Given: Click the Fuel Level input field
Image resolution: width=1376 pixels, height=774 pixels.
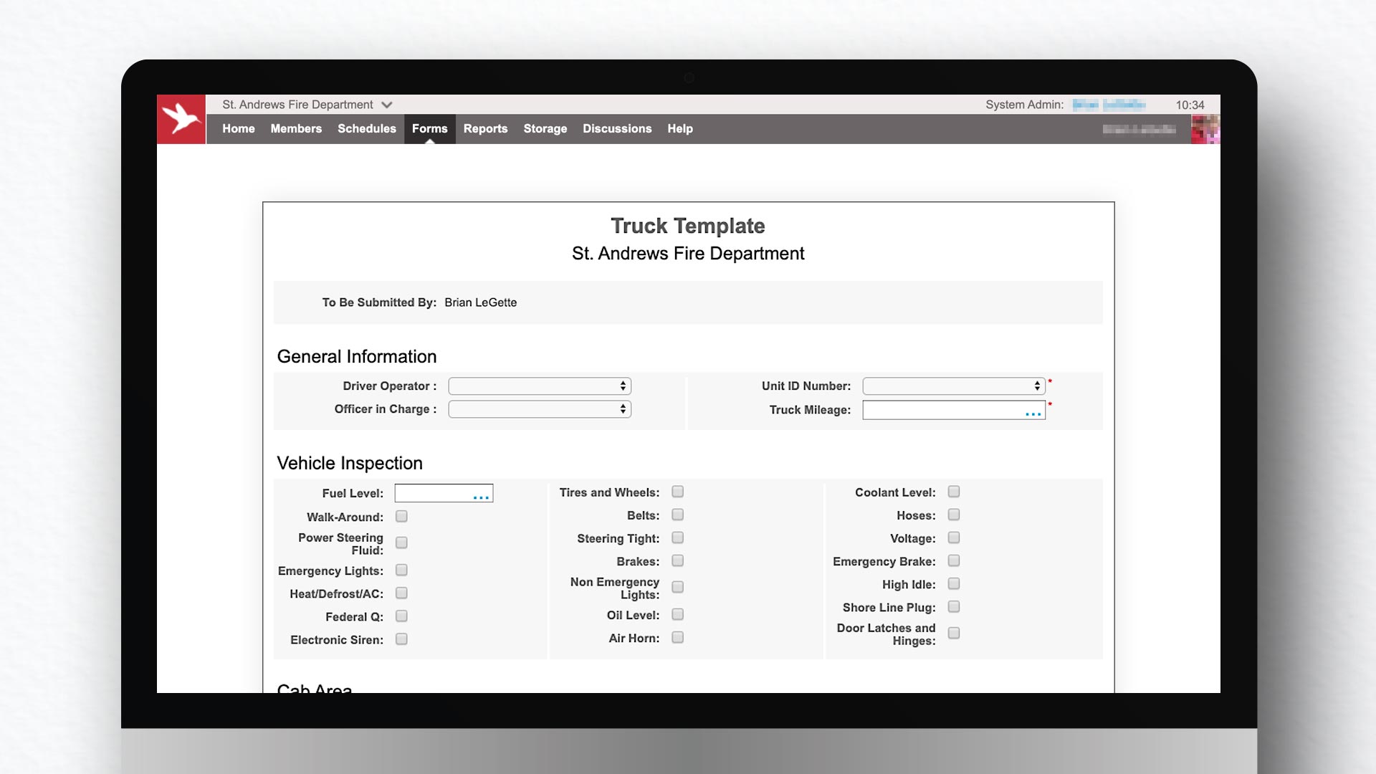Looking at the screenshot, I should (x=441, y=492).
